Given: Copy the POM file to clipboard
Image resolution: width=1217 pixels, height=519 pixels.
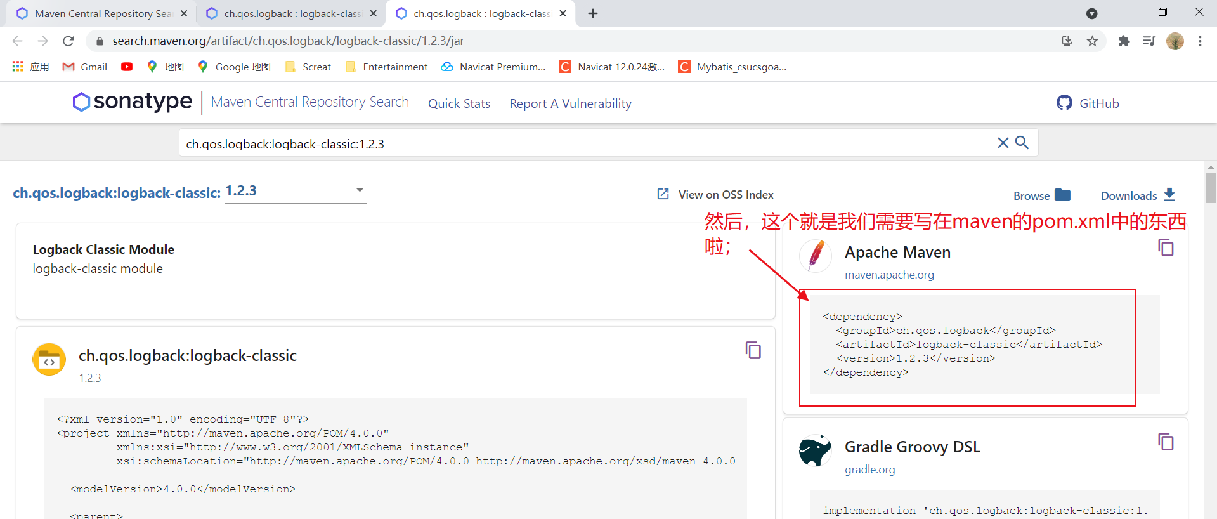Looking at the screenshot, I should point(753,350).
